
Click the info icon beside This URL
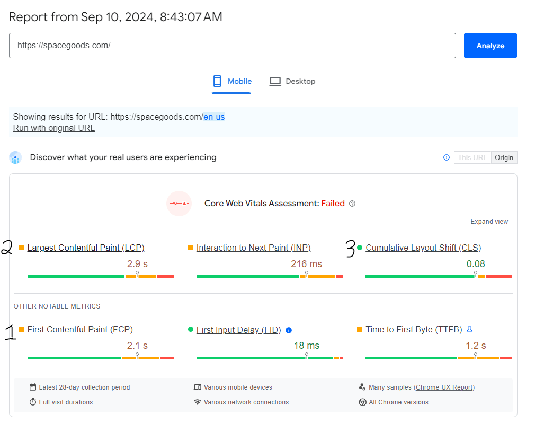pyautogui.click(x=447, y=157)
